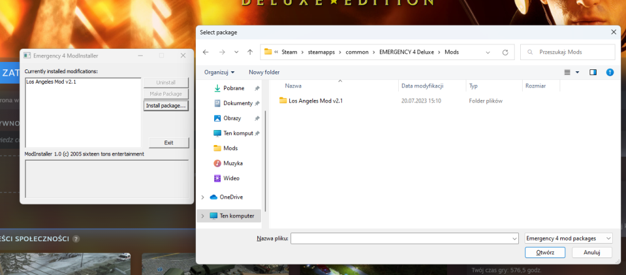626x275 pixels.
Task: Open Emergency 4 mod packages file type dropdown
Action: pyautogui.click(x=568, y=238)
